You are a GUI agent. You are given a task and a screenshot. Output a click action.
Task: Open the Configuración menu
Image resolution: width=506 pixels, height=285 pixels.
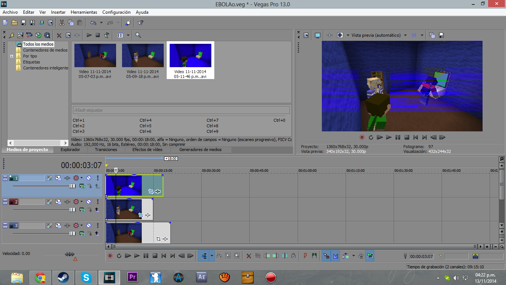pos(116,12)
